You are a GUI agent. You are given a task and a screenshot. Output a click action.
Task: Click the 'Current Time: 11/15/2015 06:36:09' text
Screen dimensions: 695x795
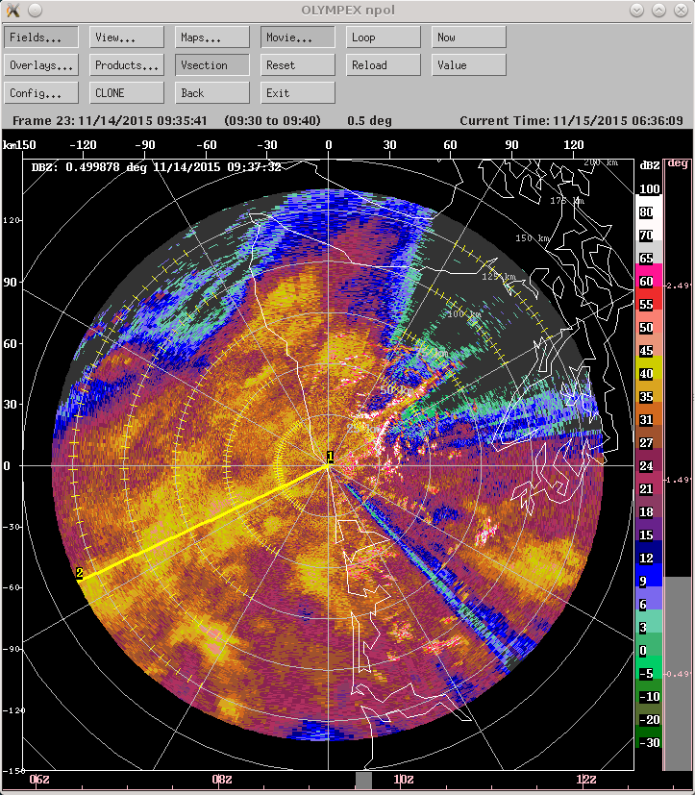(x=571, y=121)
